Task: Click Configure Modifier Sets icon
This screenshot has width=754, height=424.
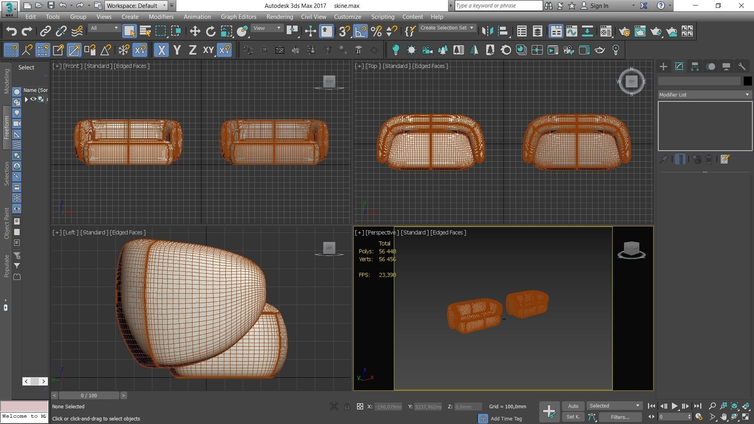Action: point(725,159)
